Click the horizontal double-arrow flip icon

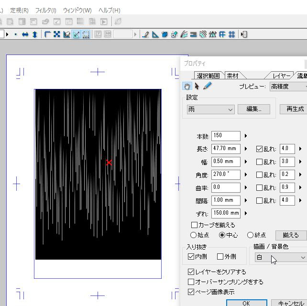[25, 34]
